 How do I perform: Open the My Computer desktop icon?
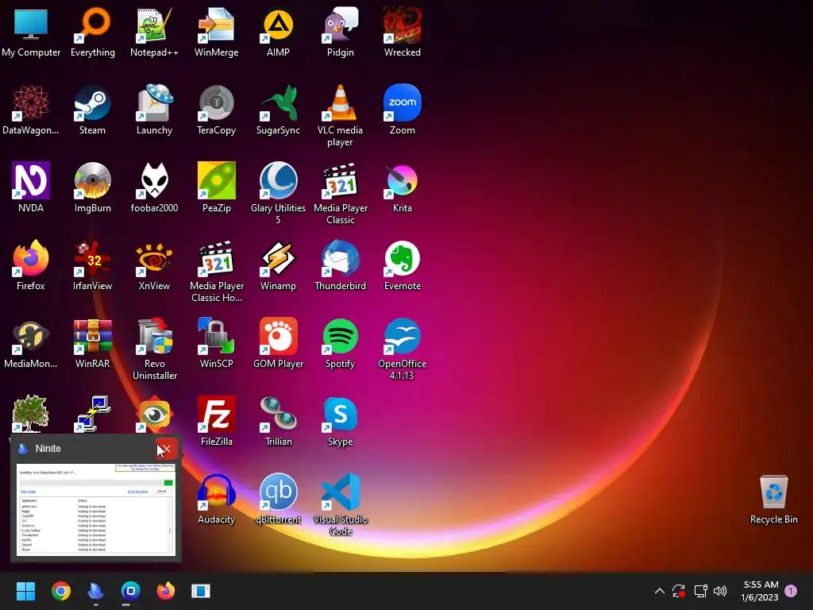coord(31,32)
